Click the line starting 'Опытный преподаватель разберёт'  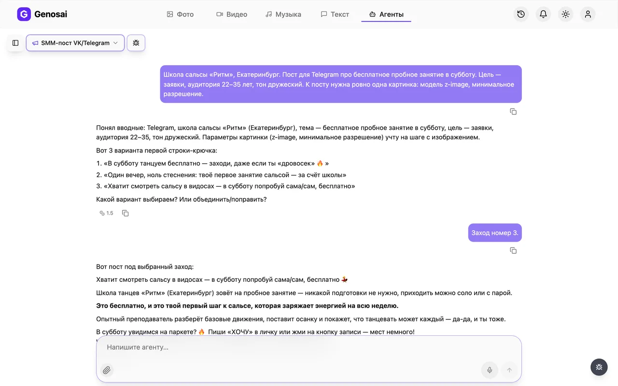click(x=301, y=319)
